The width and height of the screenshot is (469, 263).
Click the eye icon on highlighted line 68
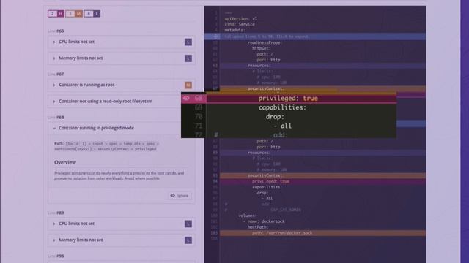coord(186,98)
